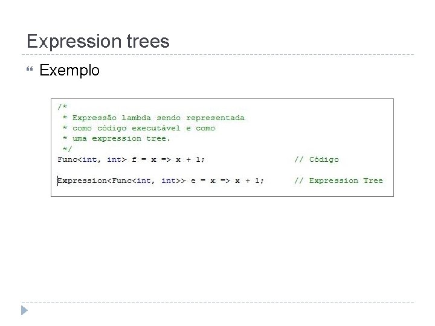The image size is (435, 326).
Task: Click the "como código executável e como" line
Action: tap(143, 128)
